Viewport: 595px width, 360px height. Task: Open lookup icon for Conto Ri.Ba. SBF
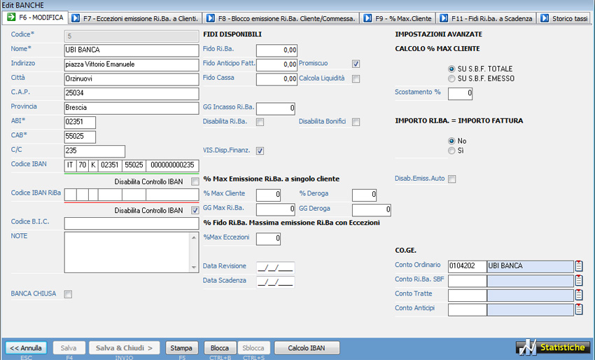tap(579, 280)
